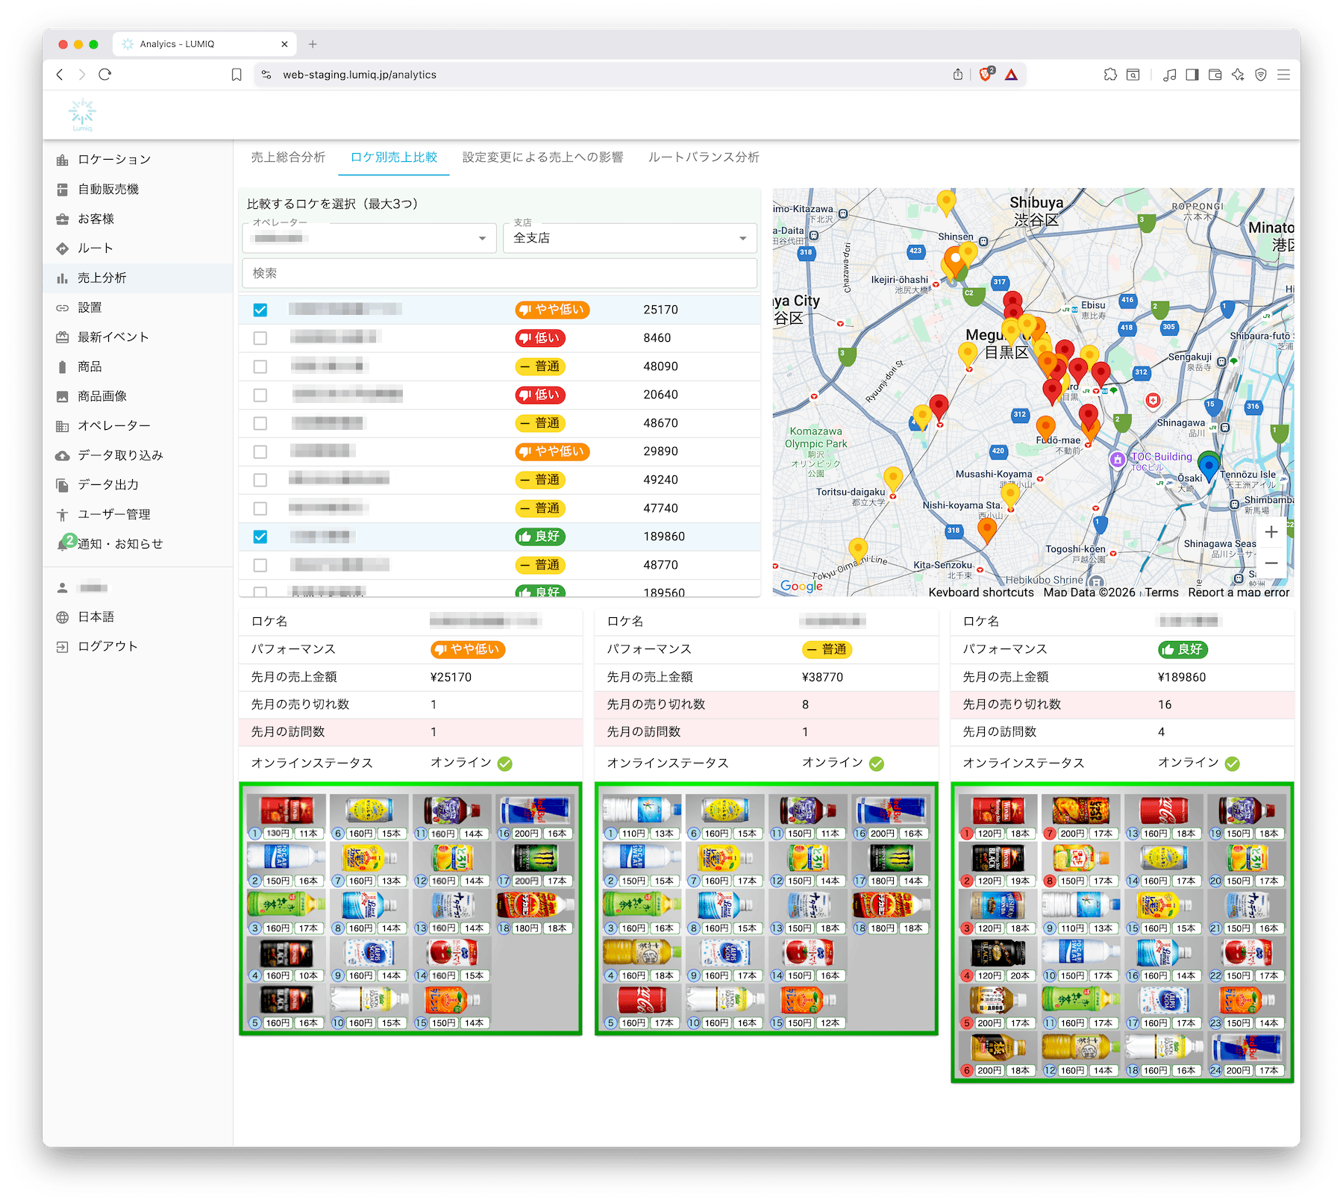The image size is (1343, 1203).
Task: Zoom in the map with plus button
Action: (x=1271, y=532)
